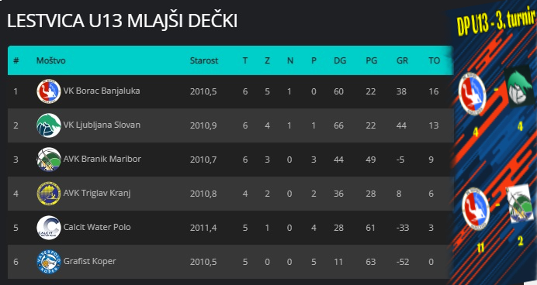537x285 pixels.
Task: Click the Grafist Koper team logo
Action: tap(49, 262)
